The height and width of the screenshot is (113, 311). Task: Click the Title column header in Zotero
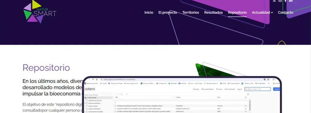117,97
